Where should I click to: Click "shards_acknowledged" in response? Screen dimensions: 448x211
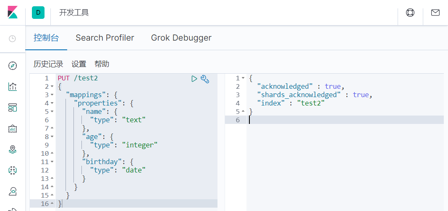(x=299, y=95)
